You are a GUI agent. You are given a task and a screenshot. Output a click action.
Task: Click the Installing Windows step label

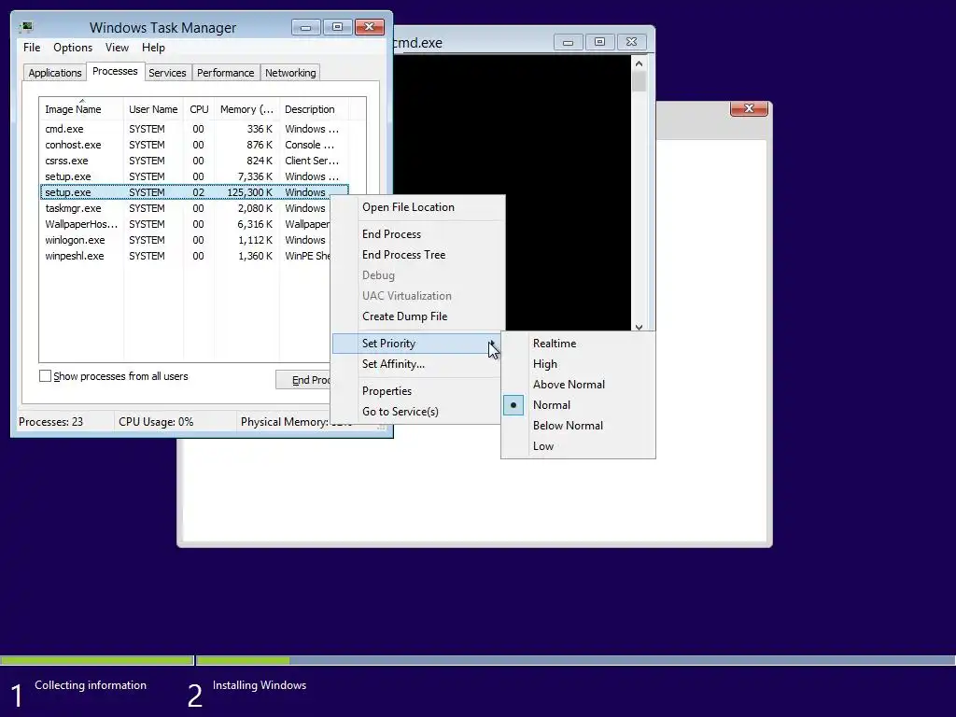[260, 685]
